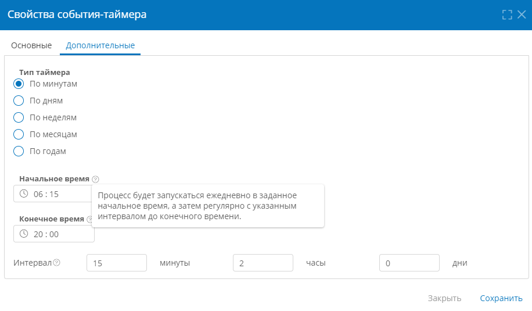Click the дни unit label

(x=460, y=263)
